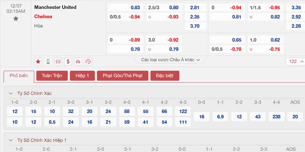Screen dimensions: 305x152
Task: Toggle the gray favorite star under match time
Action: [x=16, y=19]
